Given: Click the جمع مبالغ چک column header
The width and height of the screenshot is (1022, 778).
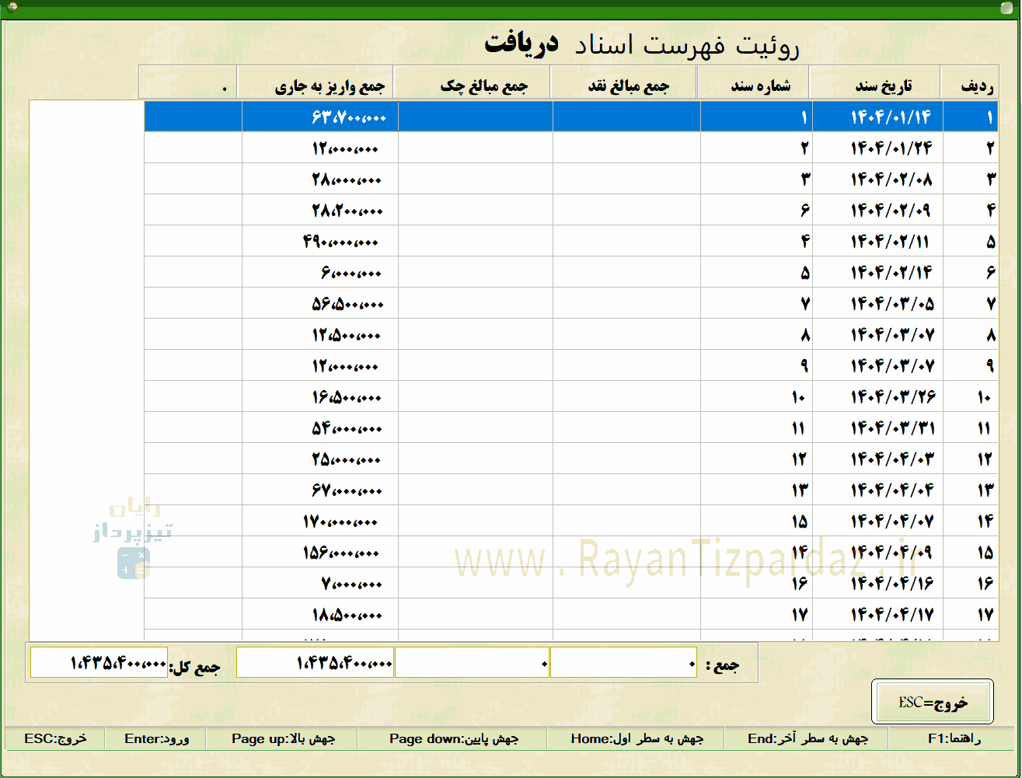Looking at the screenshot, I should [x=472, y=82].
